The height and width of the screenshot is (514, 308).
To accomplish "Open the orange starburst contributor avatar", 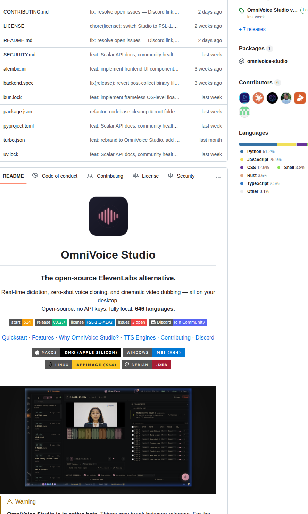I will coord(258,98).
